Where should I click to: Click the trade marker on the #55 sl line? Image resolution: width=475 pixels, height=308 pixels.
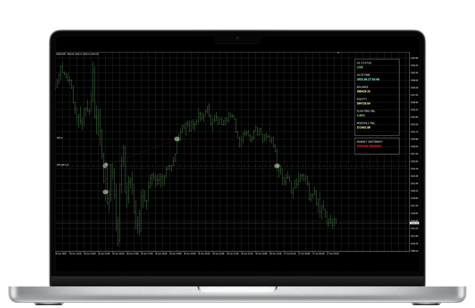177,139
